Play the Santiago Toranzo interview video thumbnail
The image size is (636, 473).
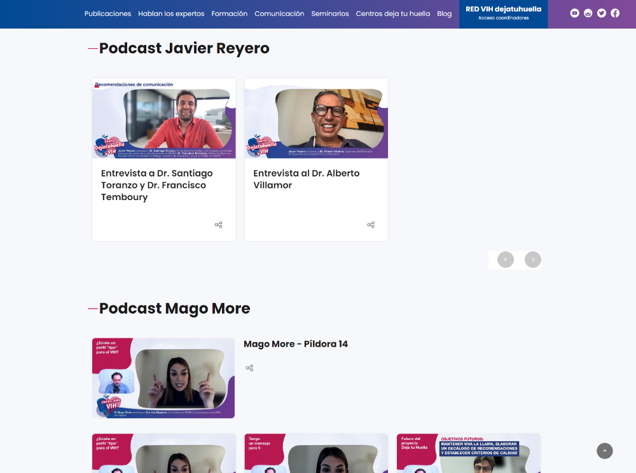(164, 118)
